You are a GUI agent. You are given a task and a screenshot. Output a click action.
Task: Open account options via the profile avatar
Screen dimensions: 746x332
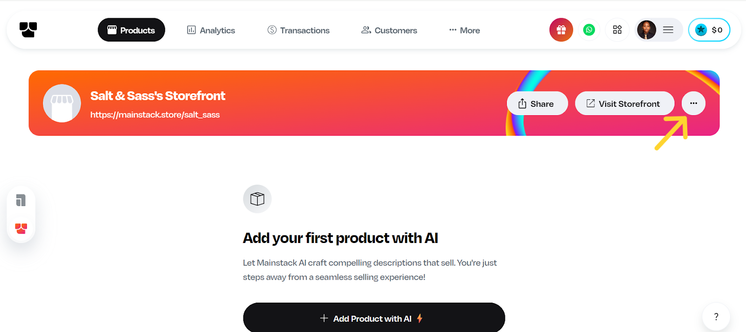646,29
